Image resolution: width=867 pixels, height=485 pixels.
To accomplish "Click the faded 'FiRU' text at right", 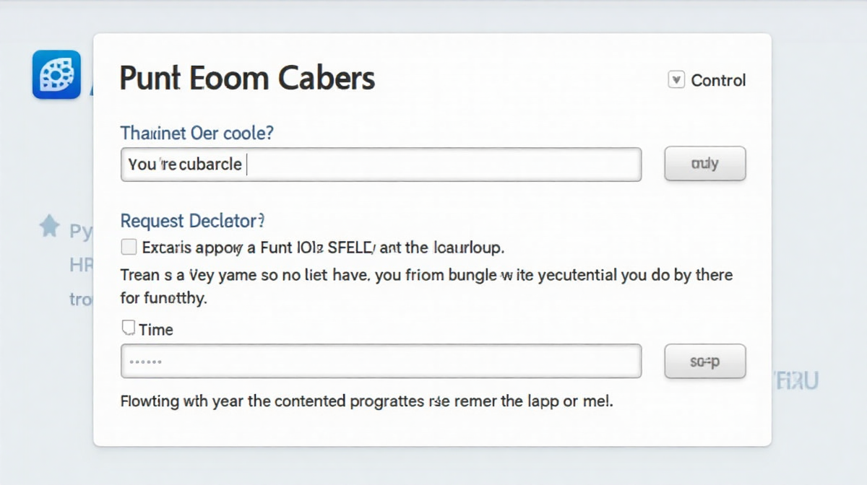I will coord(795,380).
